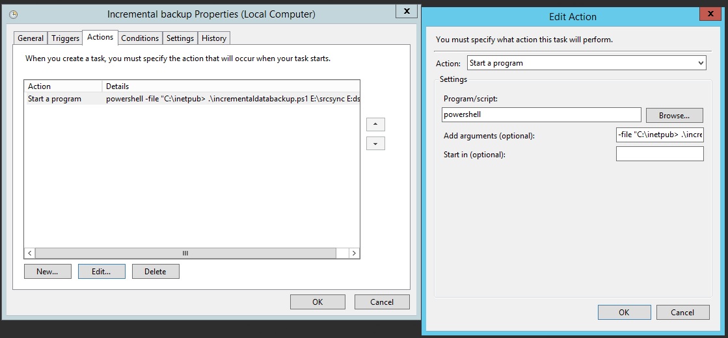
Task: Open the General tab
Action: click(31, 38)
